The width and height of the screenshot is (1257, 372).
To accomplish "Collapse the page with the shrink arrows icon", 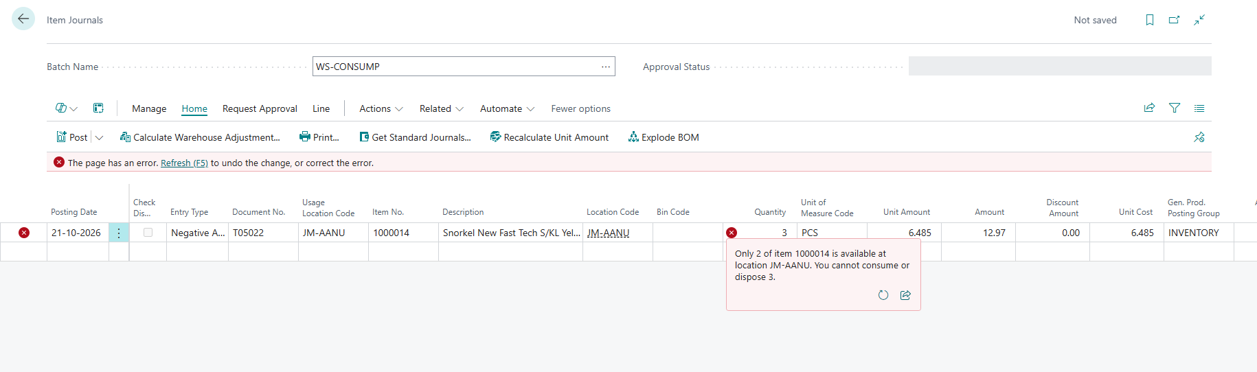I will (1199, 20).
